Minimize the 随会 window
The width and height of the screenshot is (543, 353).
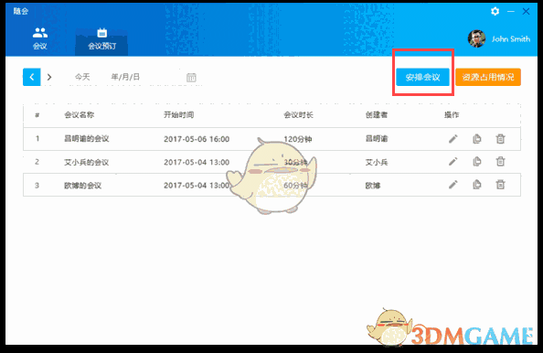[x=511, y=12]
